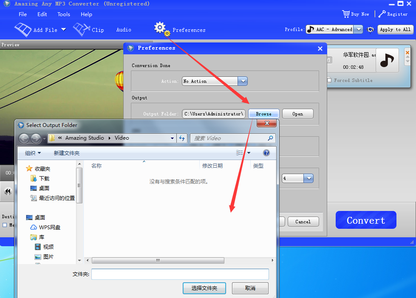This screenshot has width=416, height=298.
Task: Click the Convert button
Action: tap(365, 220)
